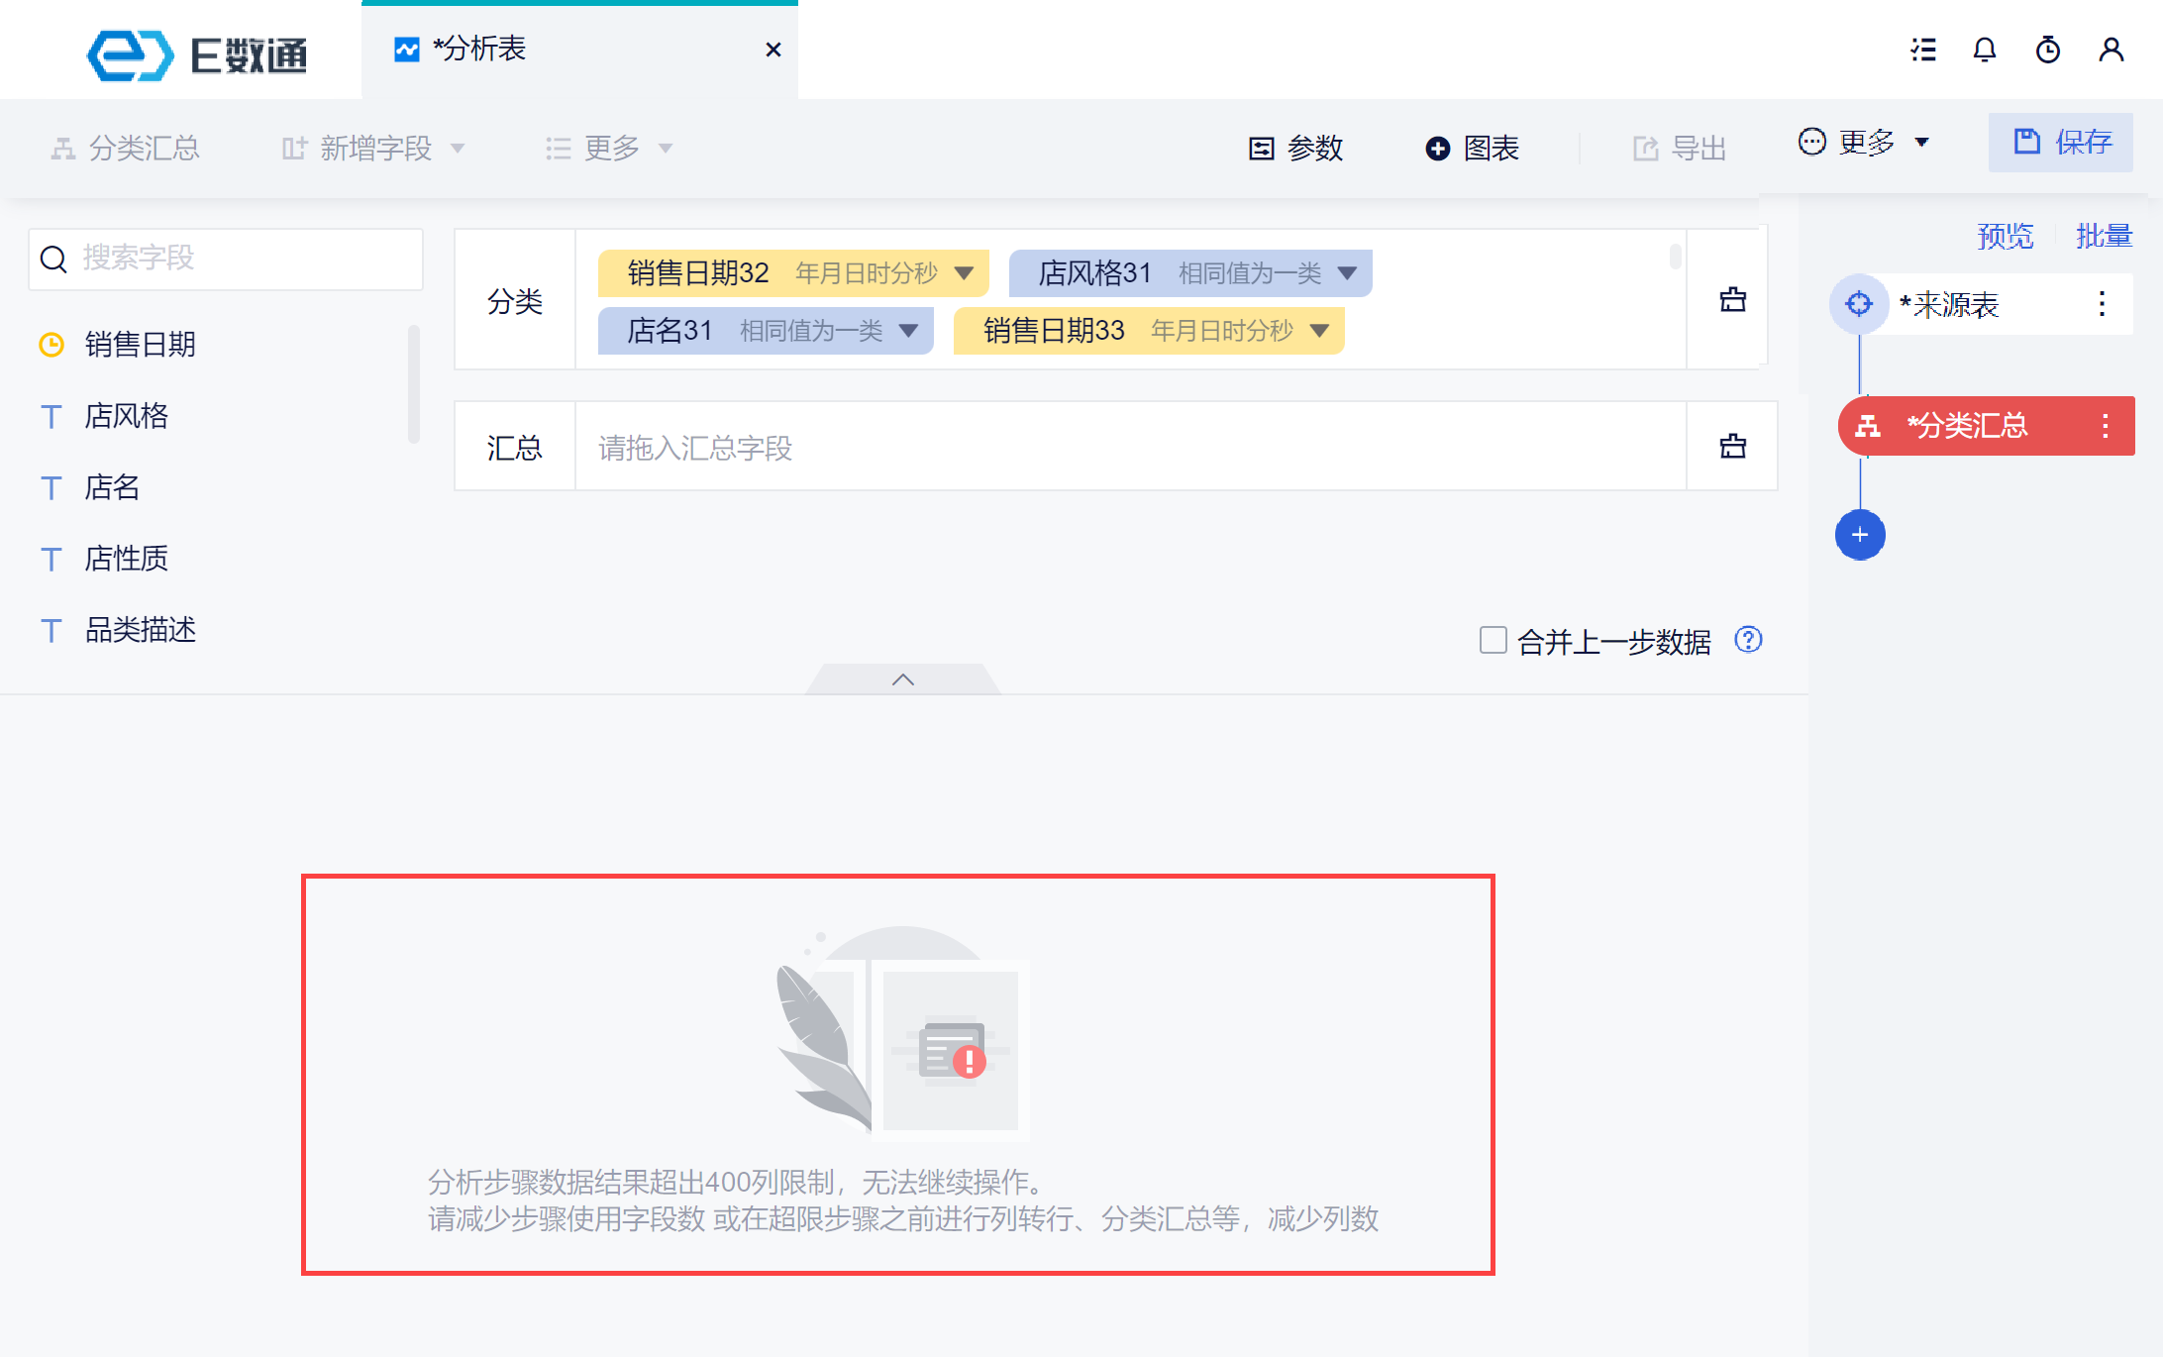2163x1357 pixels.
Task: Open the task list icon in header
Action: coord(1922,50)
